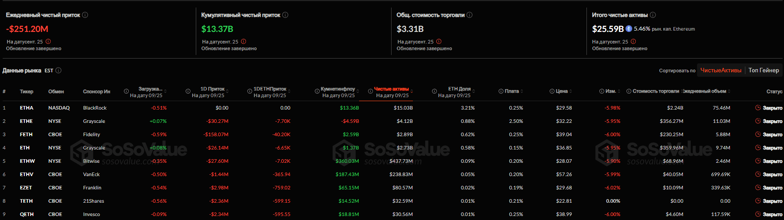Sort by 1DETHПриток column arrows
784x220 pixels.
[289, 91]
